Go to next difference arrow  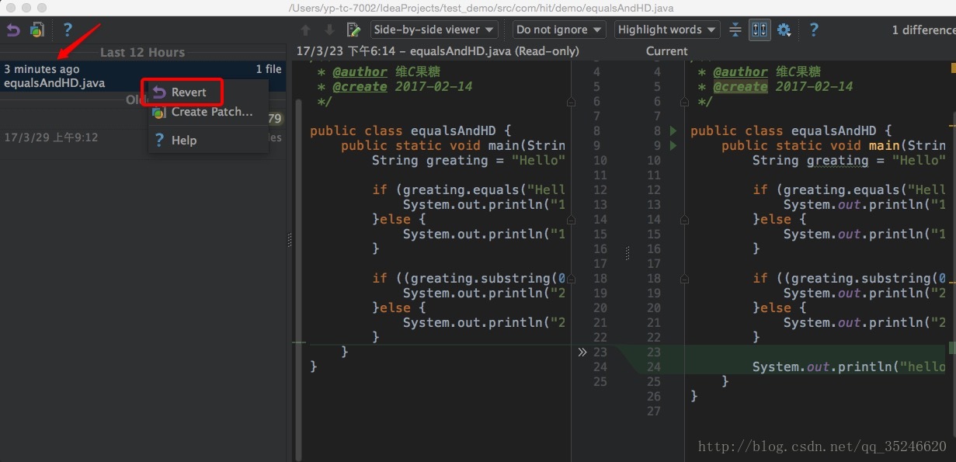pyautogui.click(x=329, y=30)
